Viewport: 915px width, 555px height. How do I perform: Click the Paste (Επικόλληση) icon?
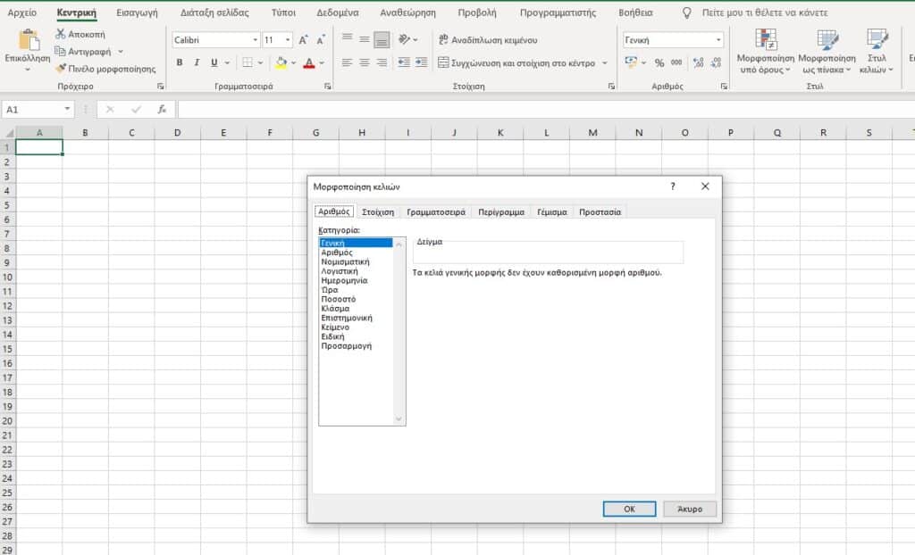28,39
